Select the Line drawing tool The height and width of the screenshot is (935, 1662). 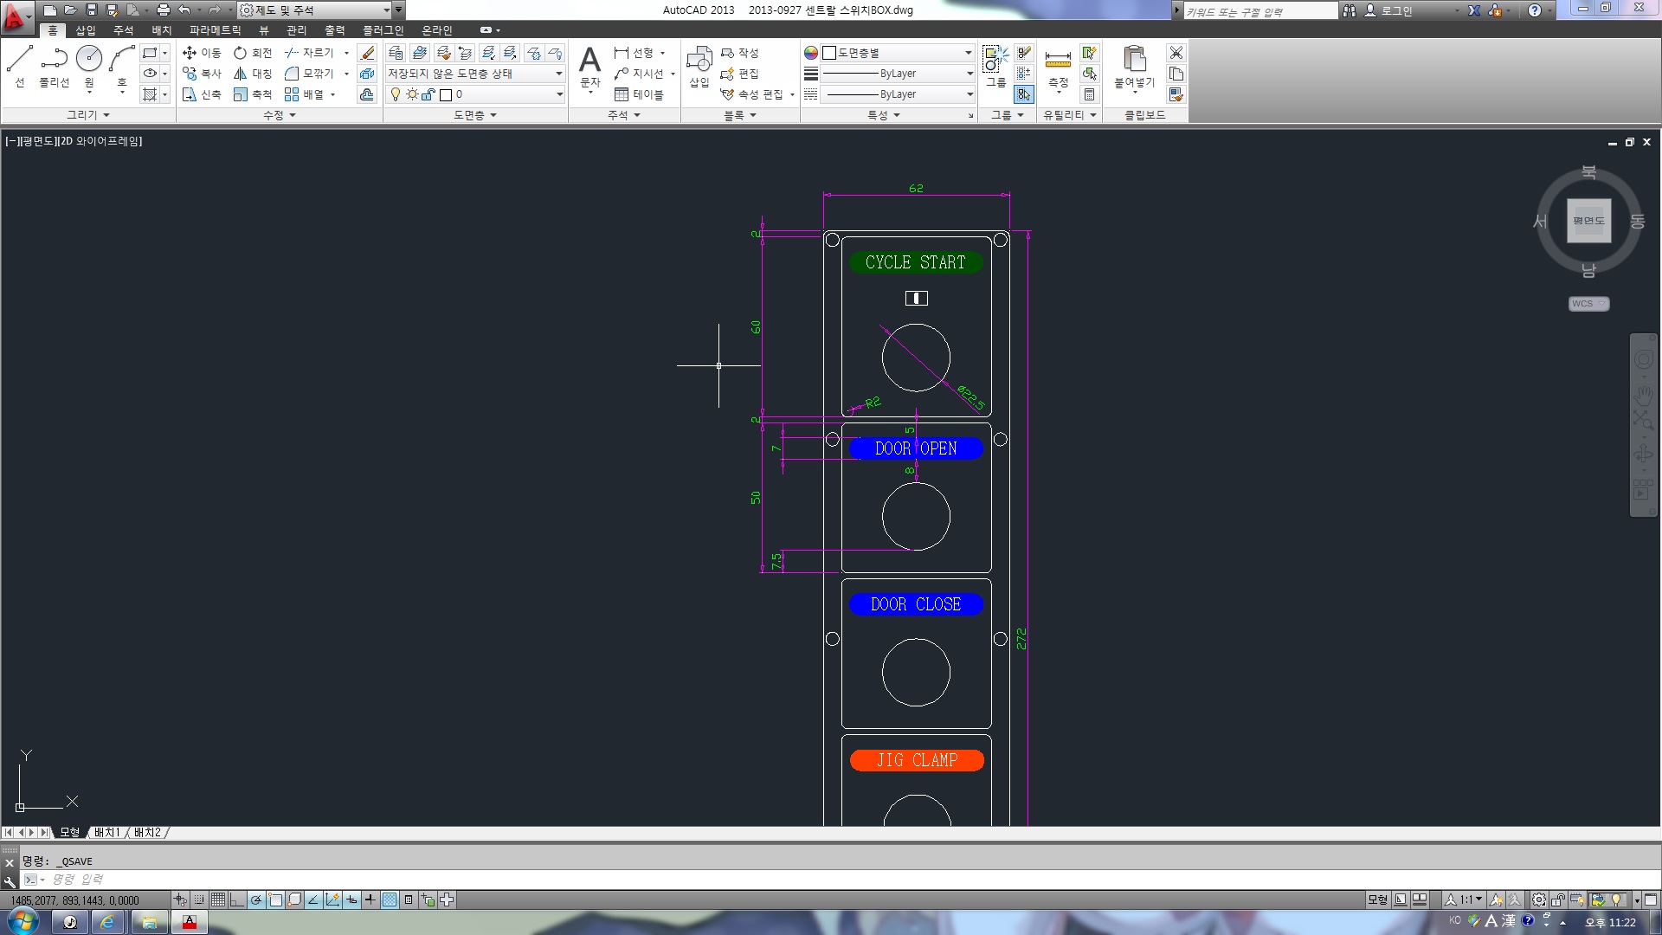[x=19, y=59]
